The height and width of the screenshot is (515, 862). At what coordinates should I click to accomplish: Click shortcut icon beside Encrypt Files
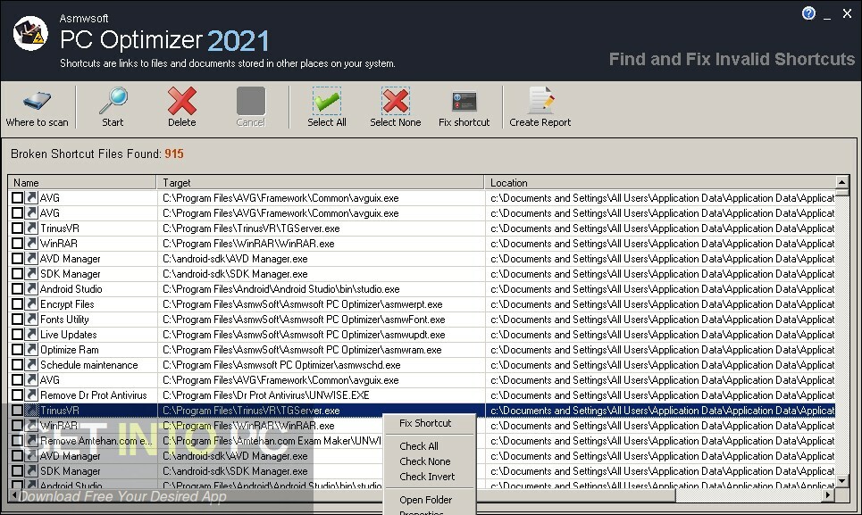tap(32, 304)
